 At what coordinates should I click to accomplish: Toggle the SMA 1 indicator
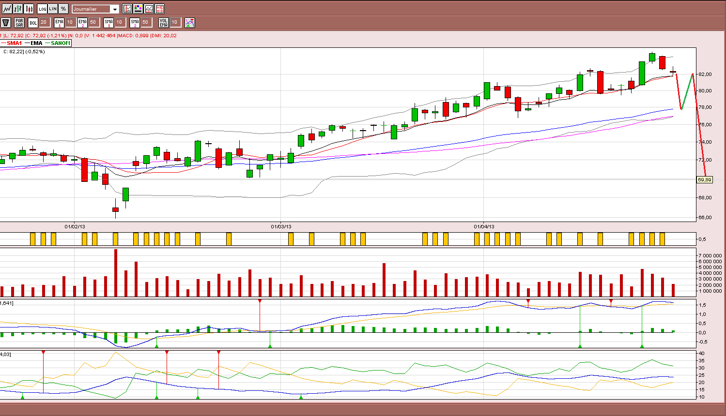point(108,22)
